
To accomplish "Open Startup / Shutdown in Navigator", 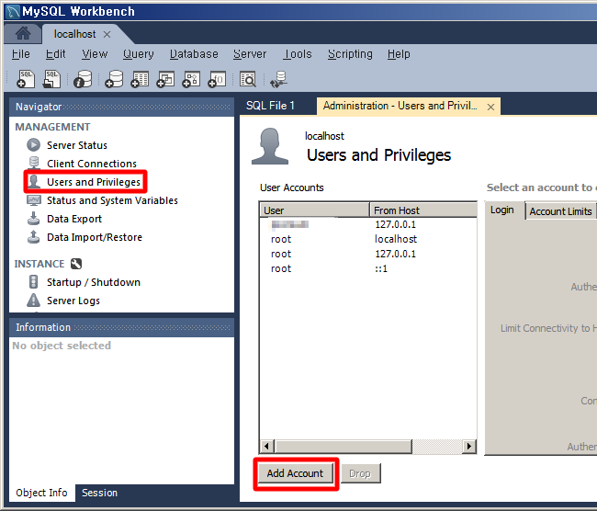I will click(94, 282).
